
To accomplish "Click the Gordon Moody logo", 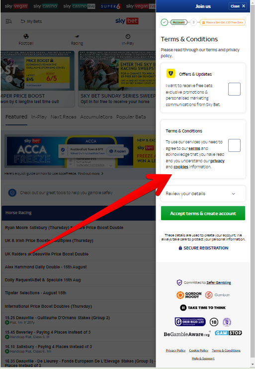I will (189, 295).
